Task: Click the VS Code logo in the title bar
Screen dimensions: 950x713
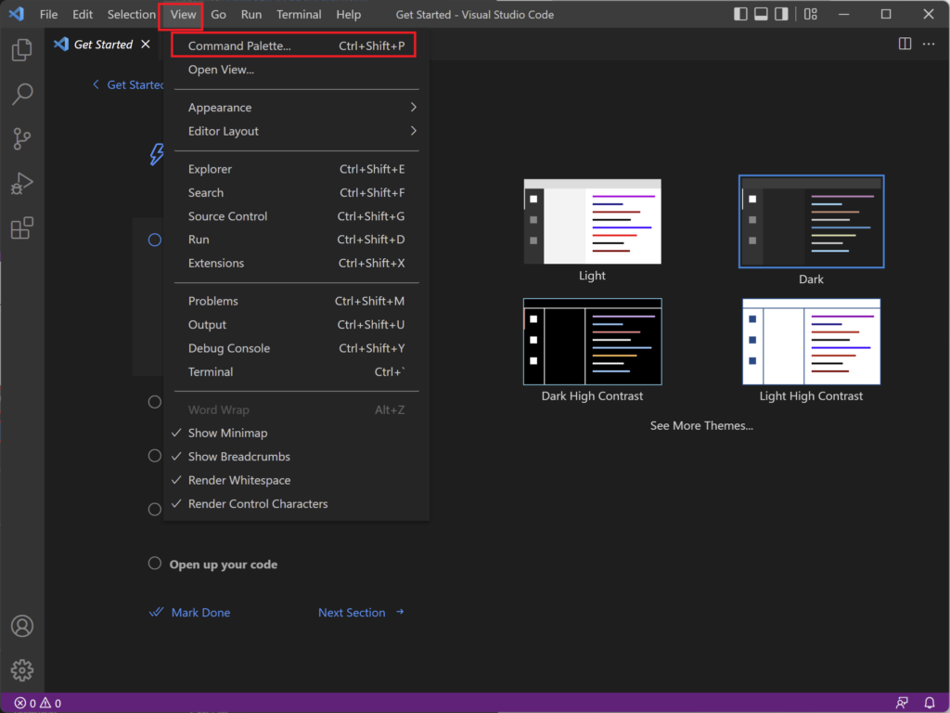Action: click(x=17, y=14)
